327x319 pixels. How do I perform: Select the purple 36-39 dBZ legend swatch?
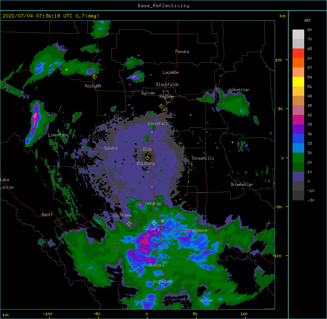pos(298,129)
